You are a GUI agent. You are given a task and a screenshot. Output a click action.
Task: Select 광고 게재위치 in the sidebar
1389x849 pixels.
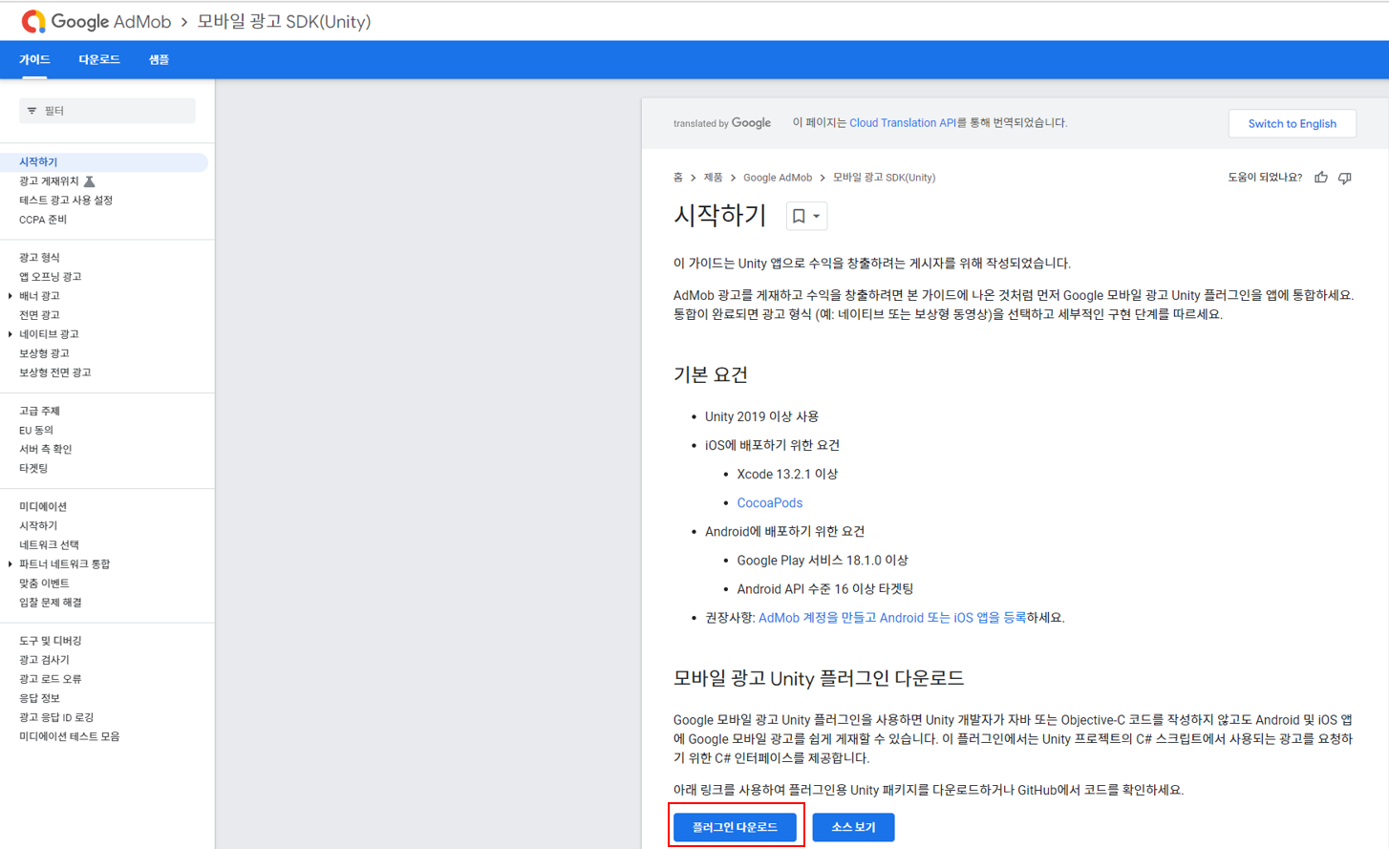(x=50, y=181)
